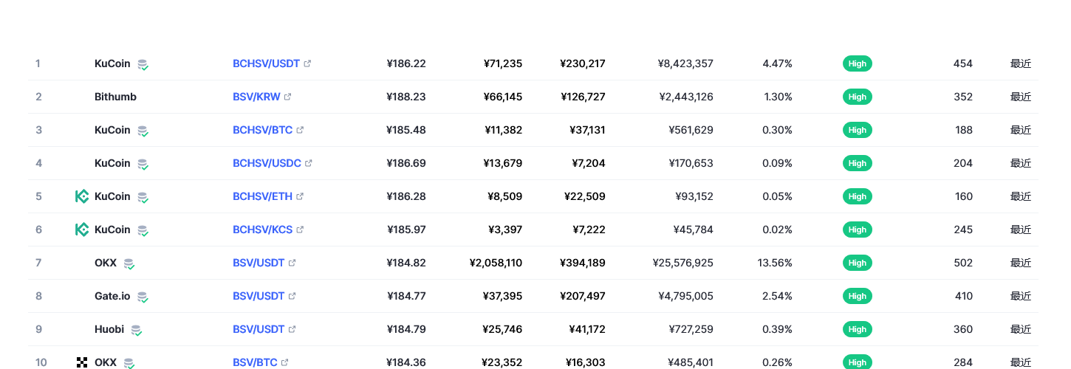The width and height of the screenshot is (1071, 369).
Task: Click KuCoin logo icon in row 6
Action: (x=82, y=230)
